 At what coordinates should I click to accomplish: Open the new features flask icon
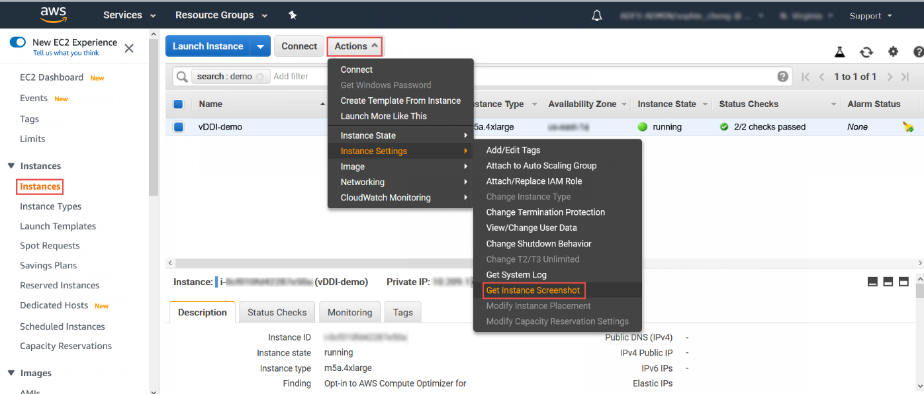tap(839, 51)
